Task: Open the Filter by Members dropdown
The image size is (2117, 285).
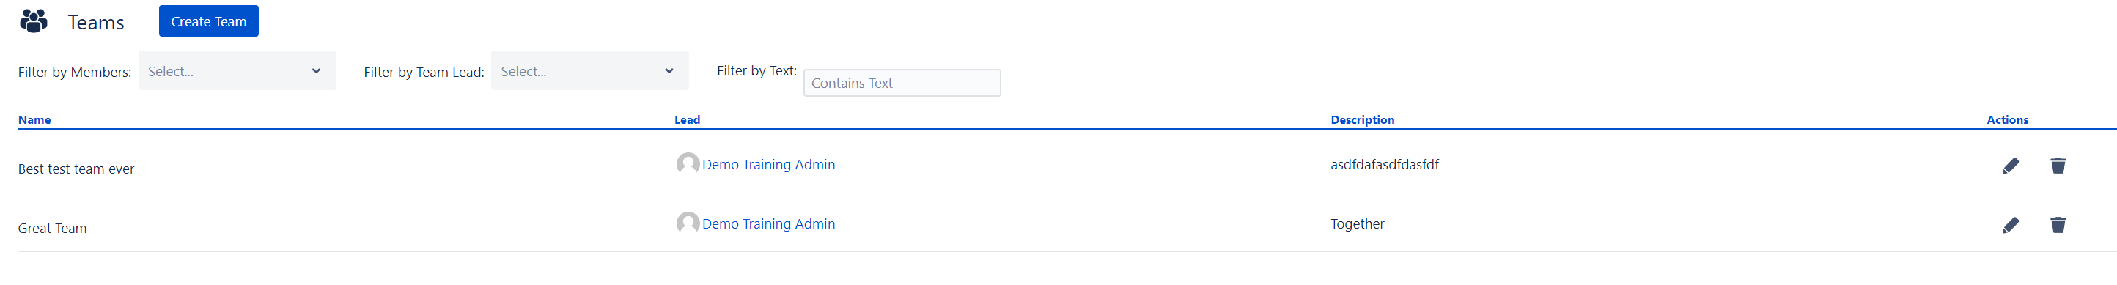Action: (237, 70)
